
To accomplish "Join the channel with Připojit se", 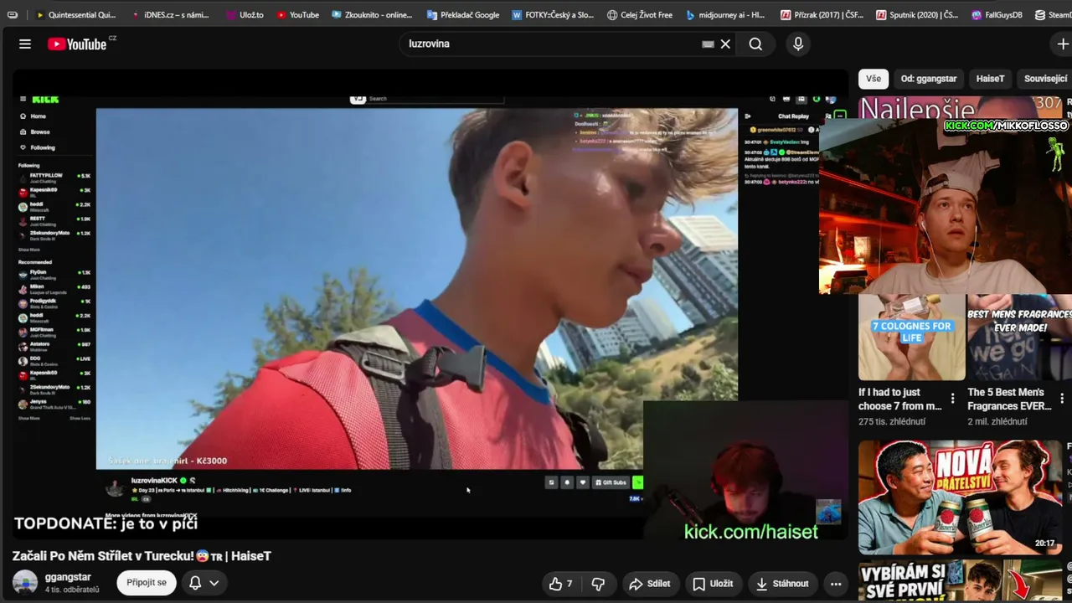I will (147, 583).
